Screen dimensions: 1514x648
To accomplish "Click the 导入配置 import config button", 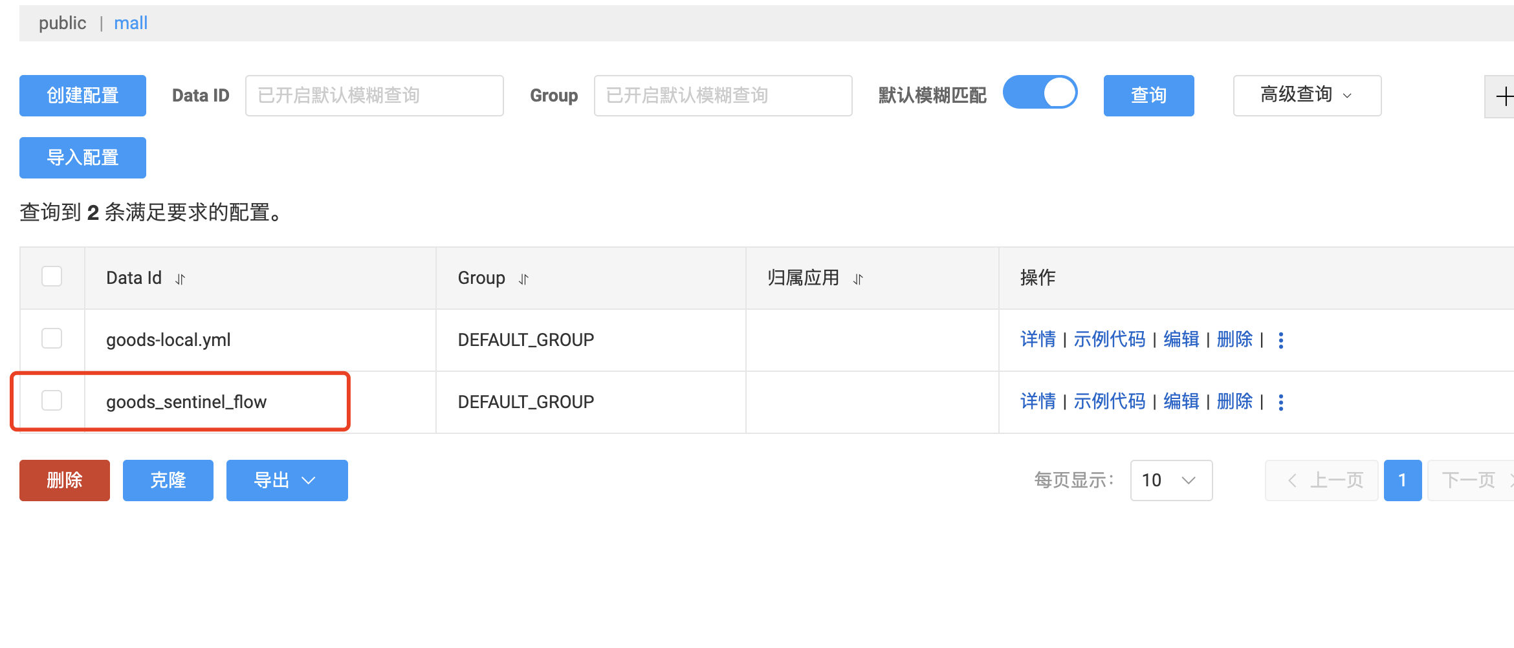I will click(x=83, y=158).
